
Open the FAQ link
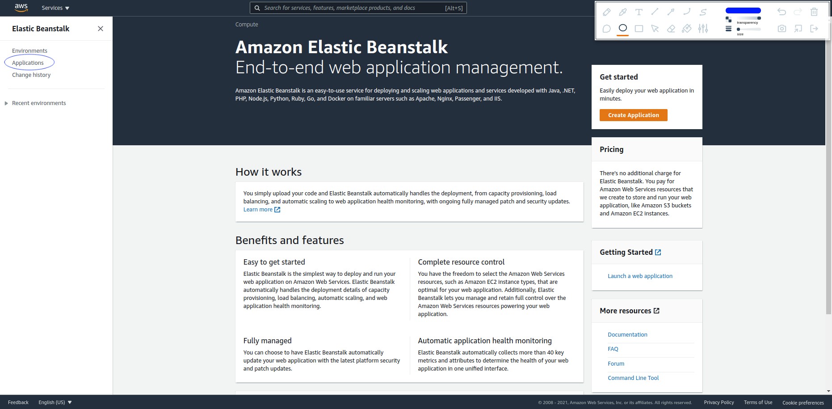pos(613,349)
